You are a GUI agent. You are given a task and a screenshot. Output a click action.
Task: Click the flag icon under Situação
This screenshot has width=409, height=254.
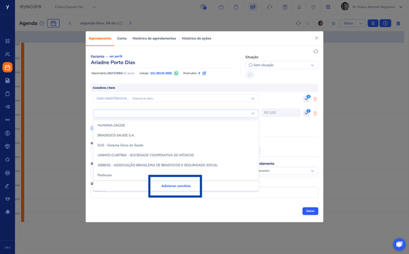pos(250,75)
